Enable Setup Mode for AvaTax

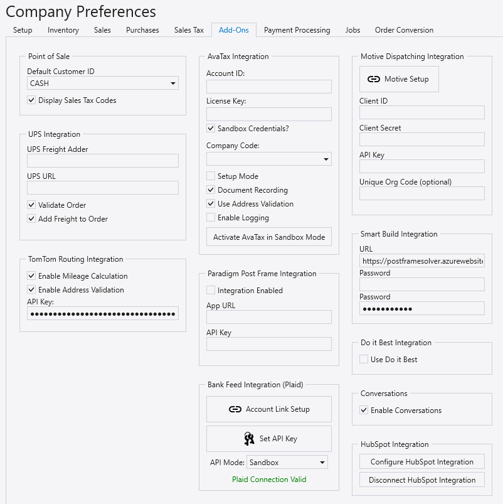click(211, 176)
